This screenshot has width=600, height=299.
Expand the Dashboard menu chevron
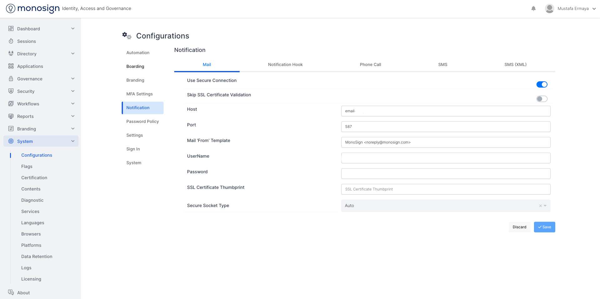(73, 29)
